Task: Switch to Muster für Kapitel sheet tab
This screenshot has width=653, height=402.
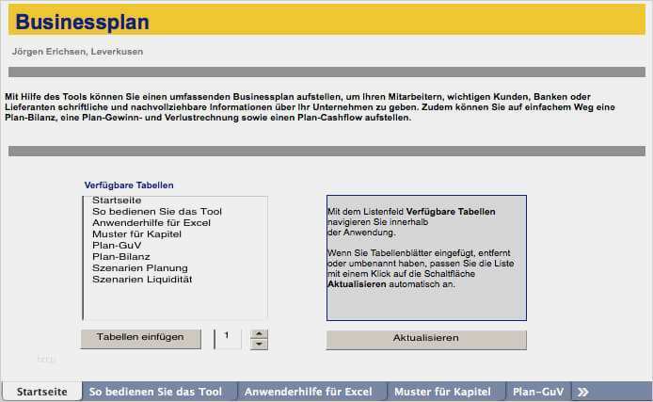Action: click(442, 392)
